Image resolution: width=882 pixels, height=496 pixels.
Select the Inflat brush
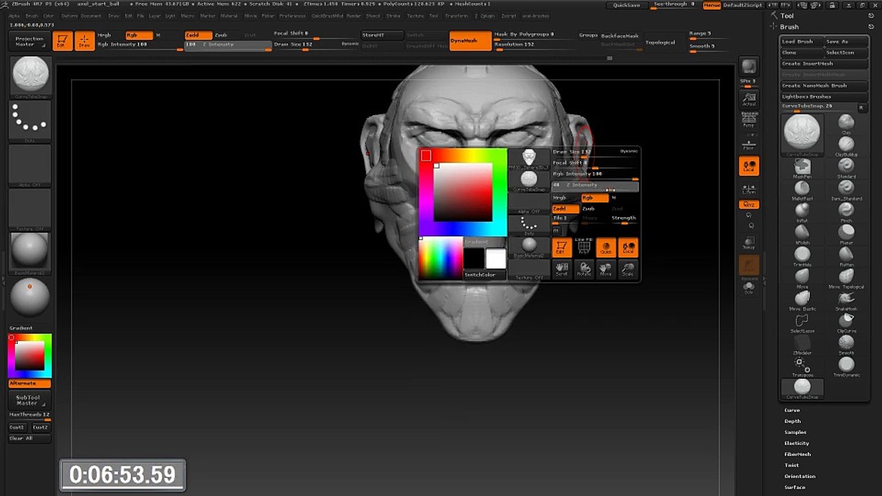[x=802, y=211]
